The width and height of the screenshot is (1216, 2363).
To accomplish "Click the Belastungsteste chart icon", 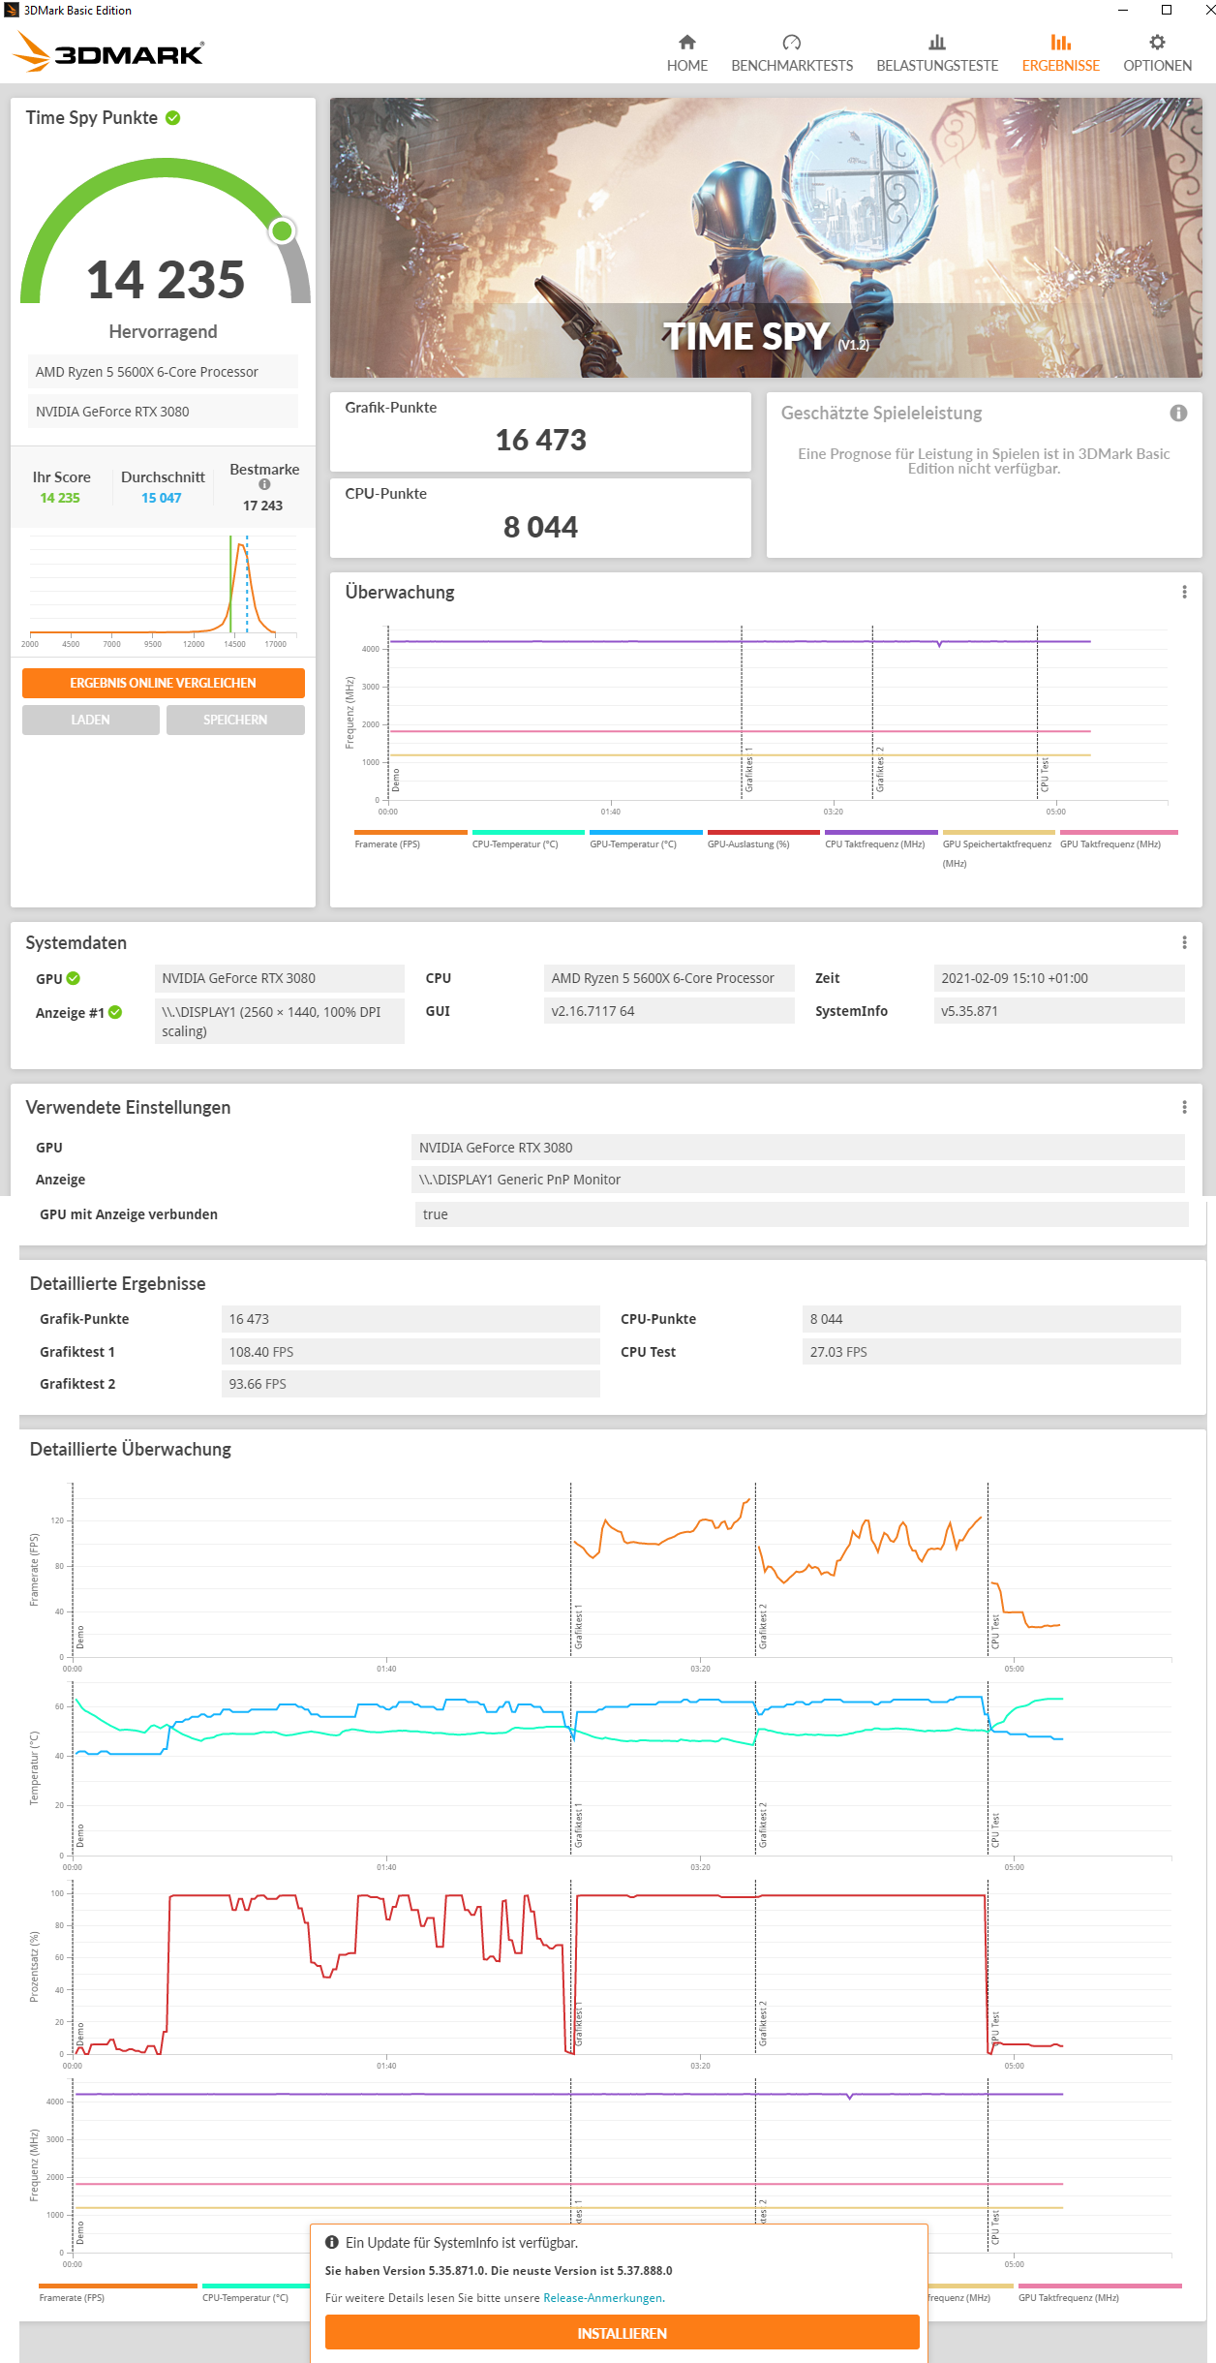I will point(937,42).
